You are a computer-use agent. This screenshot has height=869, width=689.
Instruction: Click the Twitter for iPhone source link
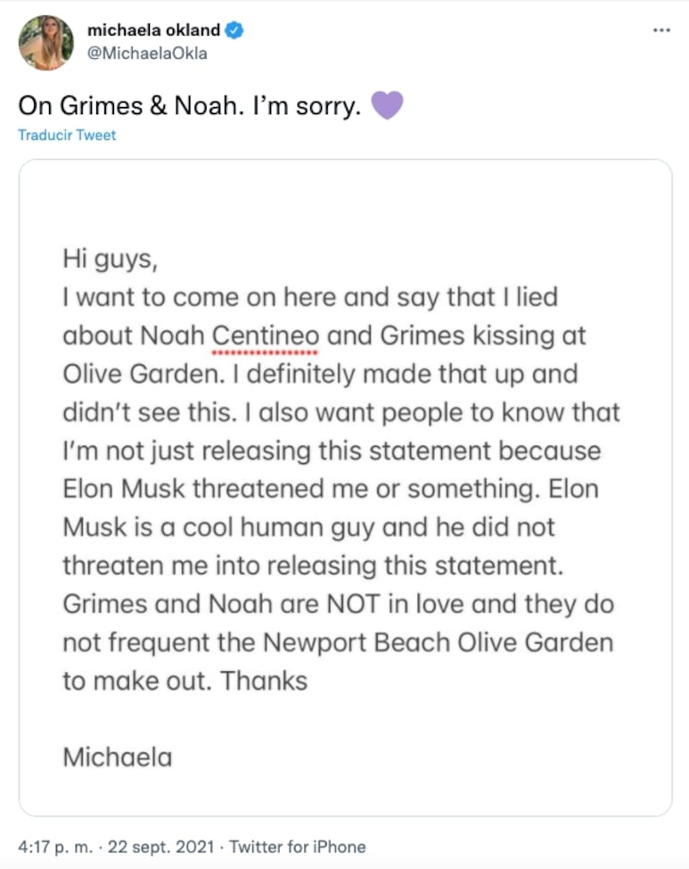point(298,847)
